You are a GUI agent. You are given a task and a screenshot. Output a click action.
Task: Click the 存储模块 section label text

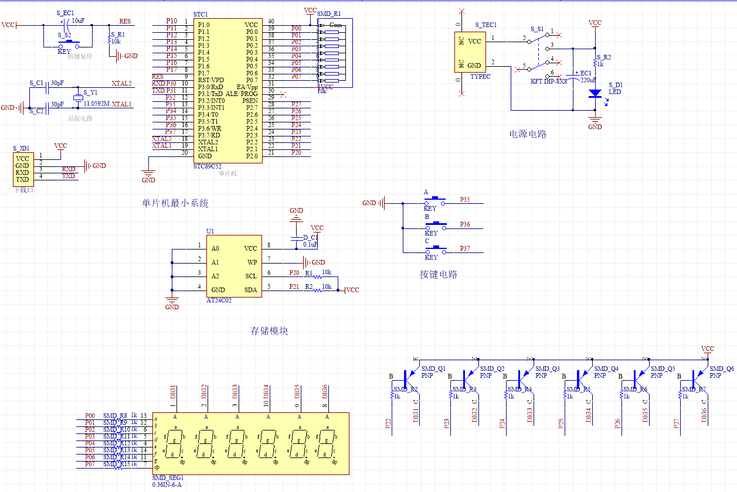[x=269, y=331]
